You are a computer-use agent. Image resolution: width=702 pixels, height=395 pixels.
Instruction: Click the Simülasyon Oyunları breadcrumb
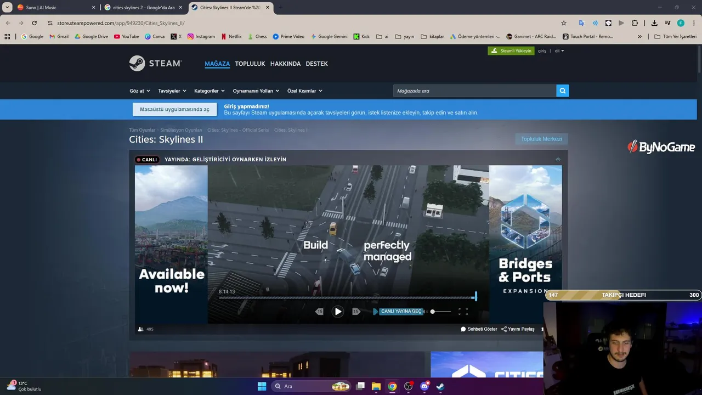[x=181, y=130]
